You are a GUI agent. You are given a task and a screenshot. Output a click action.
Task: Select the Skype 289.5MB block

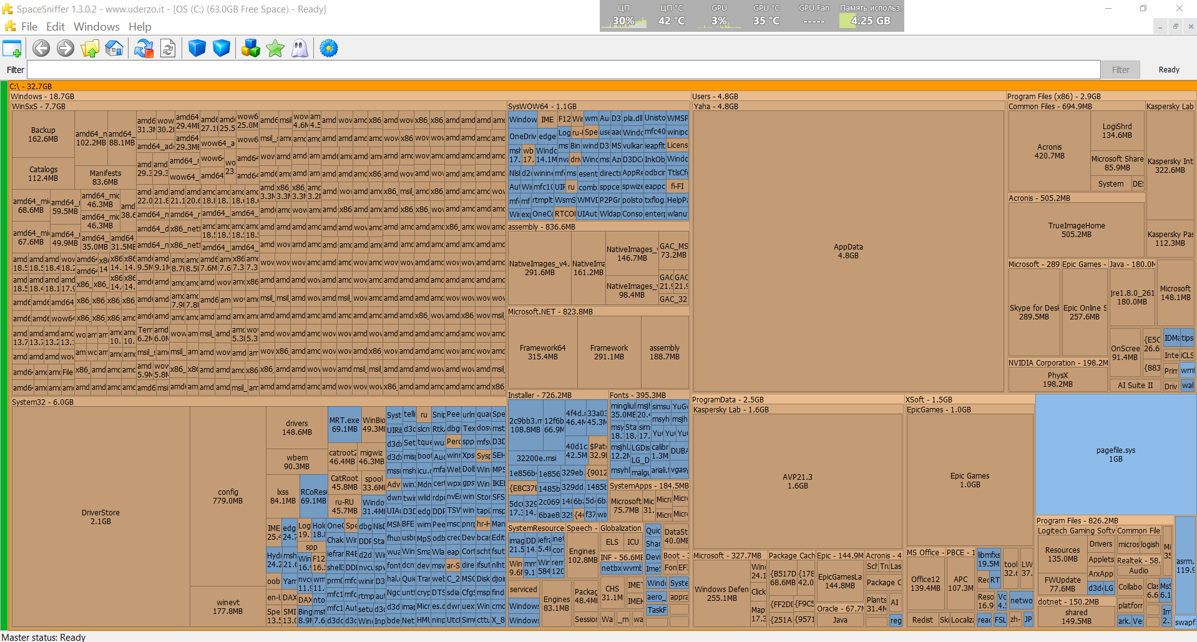tap(1034, 312)
